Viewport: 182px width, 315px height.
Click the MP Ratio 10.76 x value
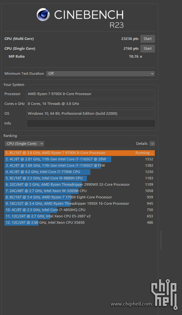[x=135, y=56]
